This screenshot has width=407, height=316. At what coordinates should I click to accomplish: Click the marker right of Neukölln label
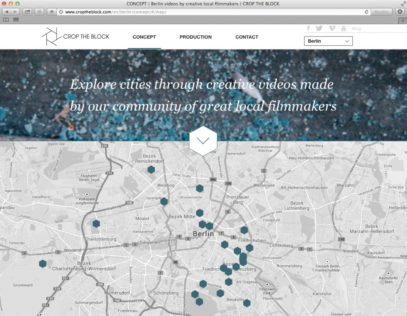coord(247,303)
